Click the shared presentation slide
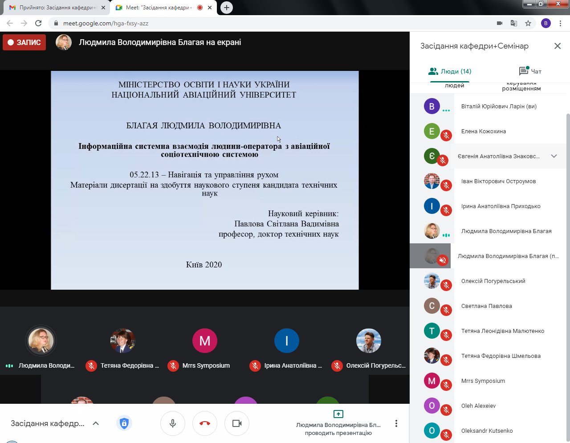This screenshot has width=570, height=443. (205, 180)
